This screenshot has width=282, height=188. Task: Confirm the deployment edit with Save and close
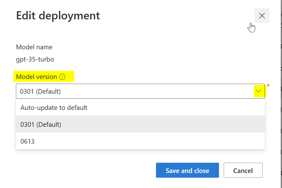coord(187,170)
